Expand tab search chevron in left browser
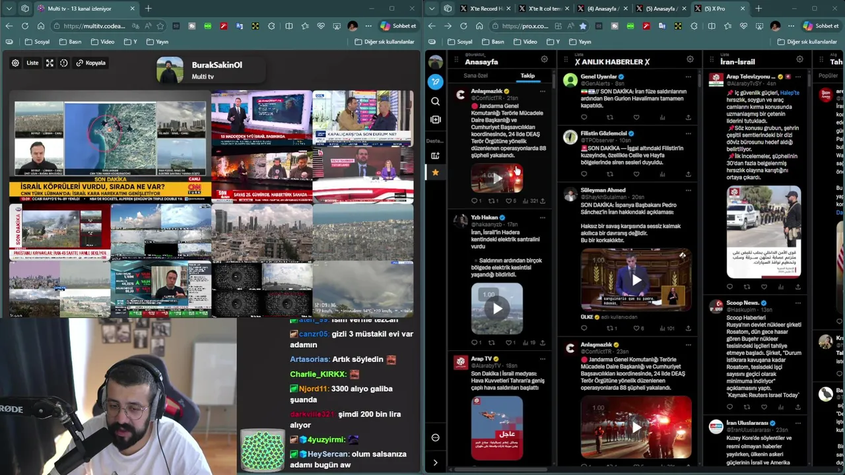Image resolution: width=845 pixels, height=475 pixels. (8, 9)
